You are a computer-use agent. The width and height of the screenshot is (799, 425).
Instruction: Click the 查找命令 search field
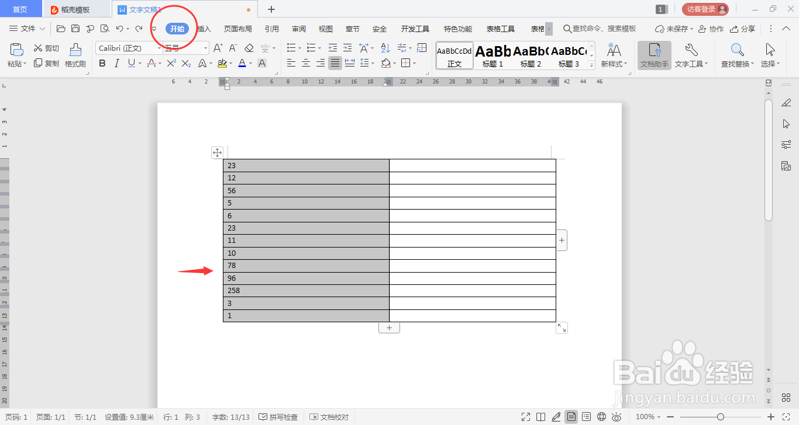600,29
